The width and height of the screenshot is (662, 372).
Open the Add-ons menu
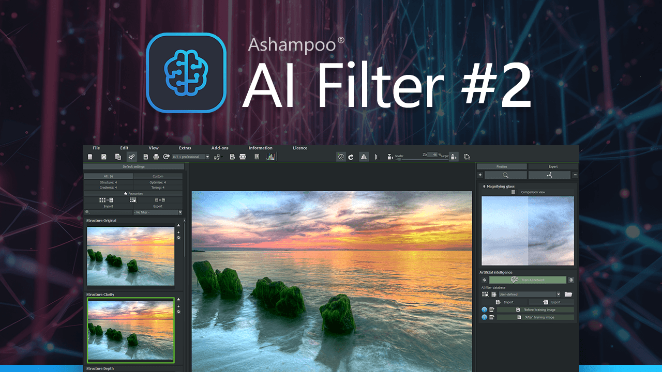pyautogui.click(x=220, y=148)
